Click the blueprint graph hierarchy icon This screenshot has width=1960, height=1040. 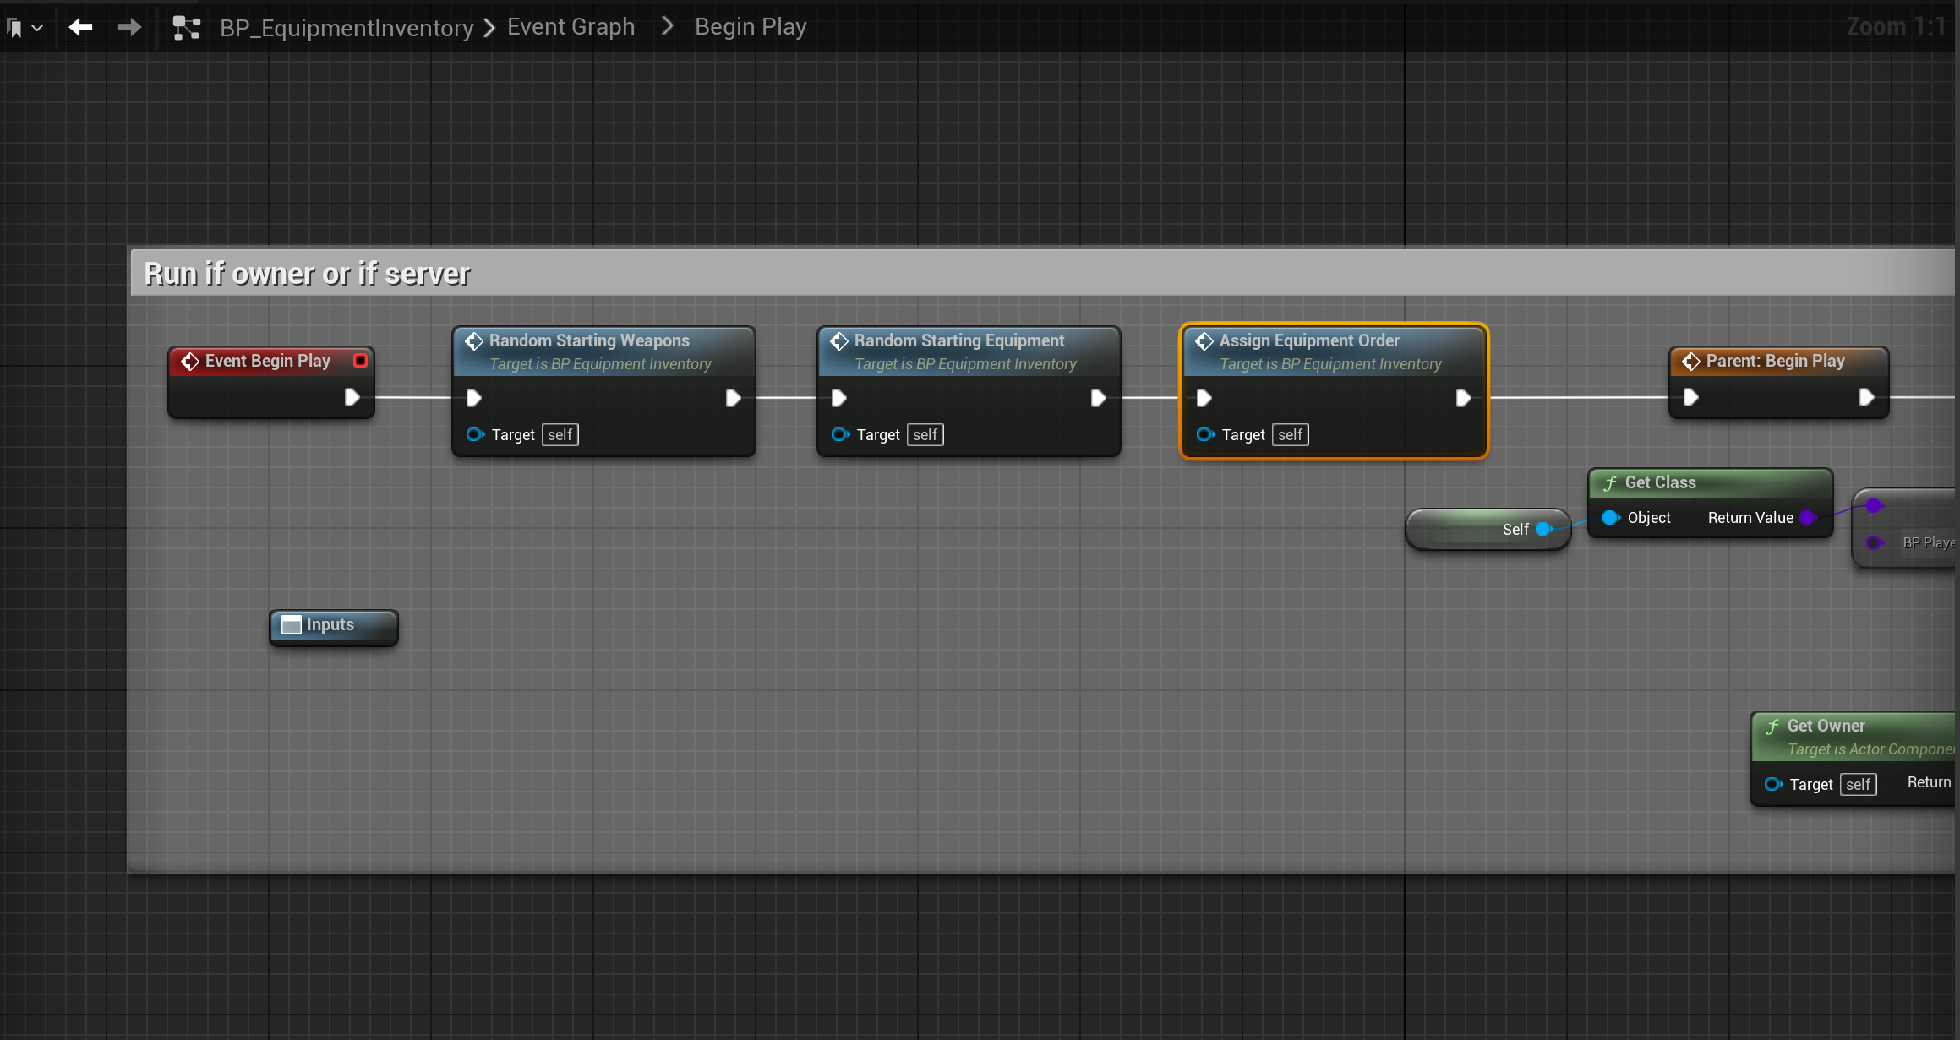point(186,28)
